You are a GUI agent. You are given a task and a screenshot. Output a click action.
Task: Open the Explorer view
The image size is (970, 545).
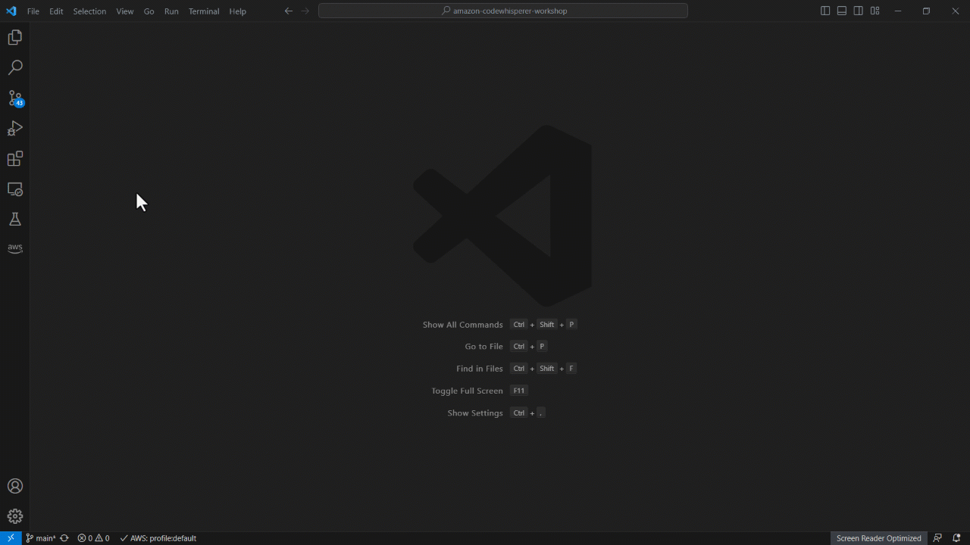pos(15,36)
